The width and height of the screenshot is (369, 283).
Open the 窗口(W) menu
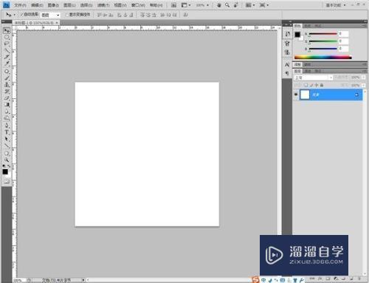click(x=138, y=5)
